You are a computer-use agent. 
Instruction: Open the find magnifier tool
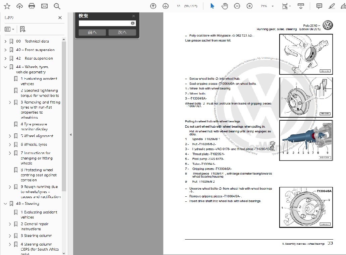57,6
